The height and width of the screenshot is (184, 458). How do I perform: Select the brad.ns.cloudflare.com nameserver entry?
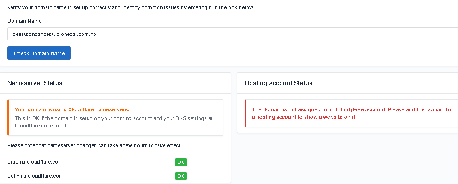[x=35, y=162]
